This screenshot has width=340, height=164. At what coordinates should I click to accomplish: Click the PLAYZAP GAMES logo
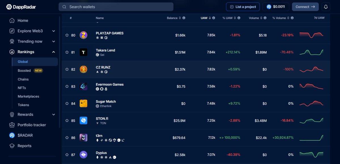tap(83, 35)
